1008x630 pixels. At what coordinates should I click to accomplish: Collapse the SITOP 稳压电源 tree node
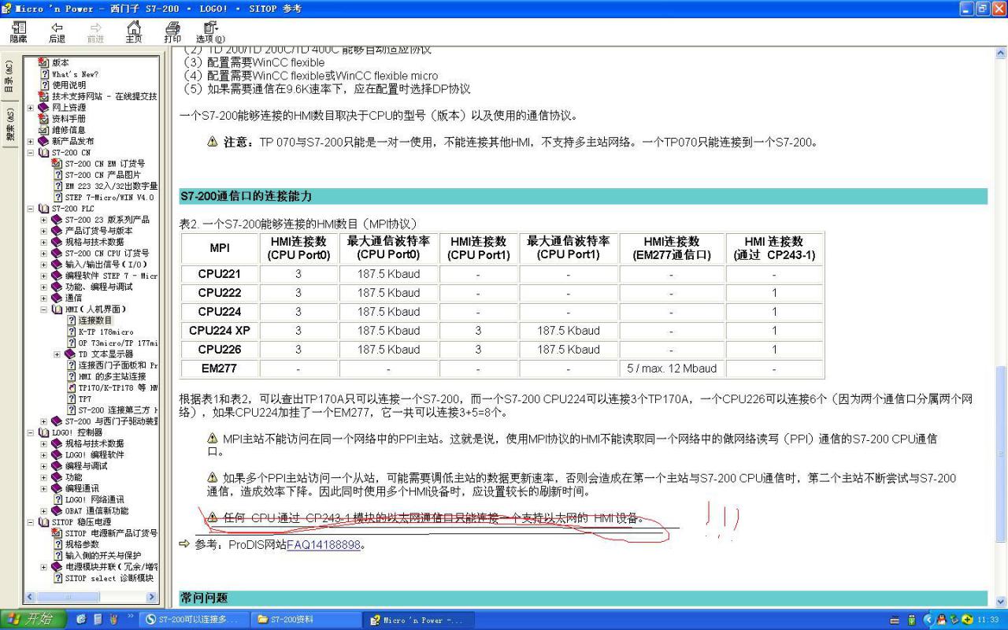(31, 522)
